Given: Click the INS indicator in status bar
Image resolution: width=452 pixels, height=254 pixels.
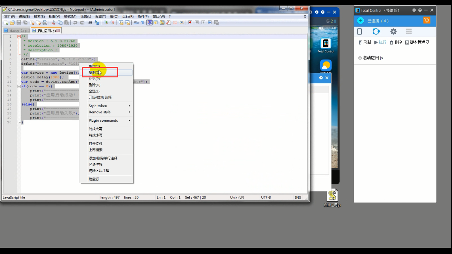Looking at the screenshot, I should click(298, 197).
